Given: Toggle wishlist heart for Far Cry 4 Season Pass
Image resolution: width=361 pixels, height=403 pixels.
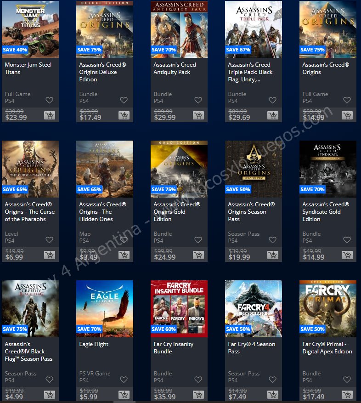Looking at the screenshot, I should click(x=273, y=380).
